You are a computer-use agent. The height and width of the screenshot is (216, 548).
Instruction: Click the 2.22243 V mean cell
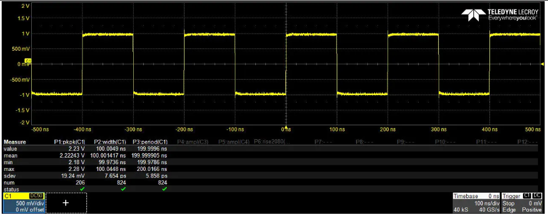coord(72,156)
